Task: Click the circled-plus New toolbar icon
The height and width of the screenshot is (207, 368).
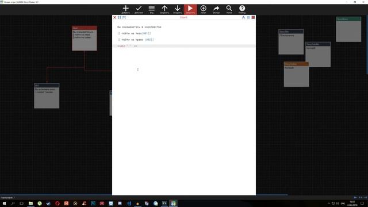Action: tap(204, 9)
